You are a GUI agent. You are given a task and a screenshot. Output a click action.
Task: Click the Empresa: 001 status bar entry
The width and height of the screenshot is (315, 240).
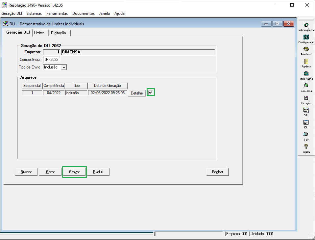point(237,234)
